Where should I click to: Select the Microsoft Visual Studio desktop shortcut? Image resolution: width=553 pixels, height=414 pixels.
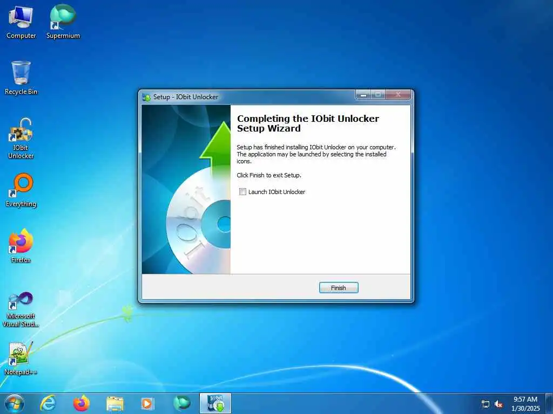pos(21,309)
